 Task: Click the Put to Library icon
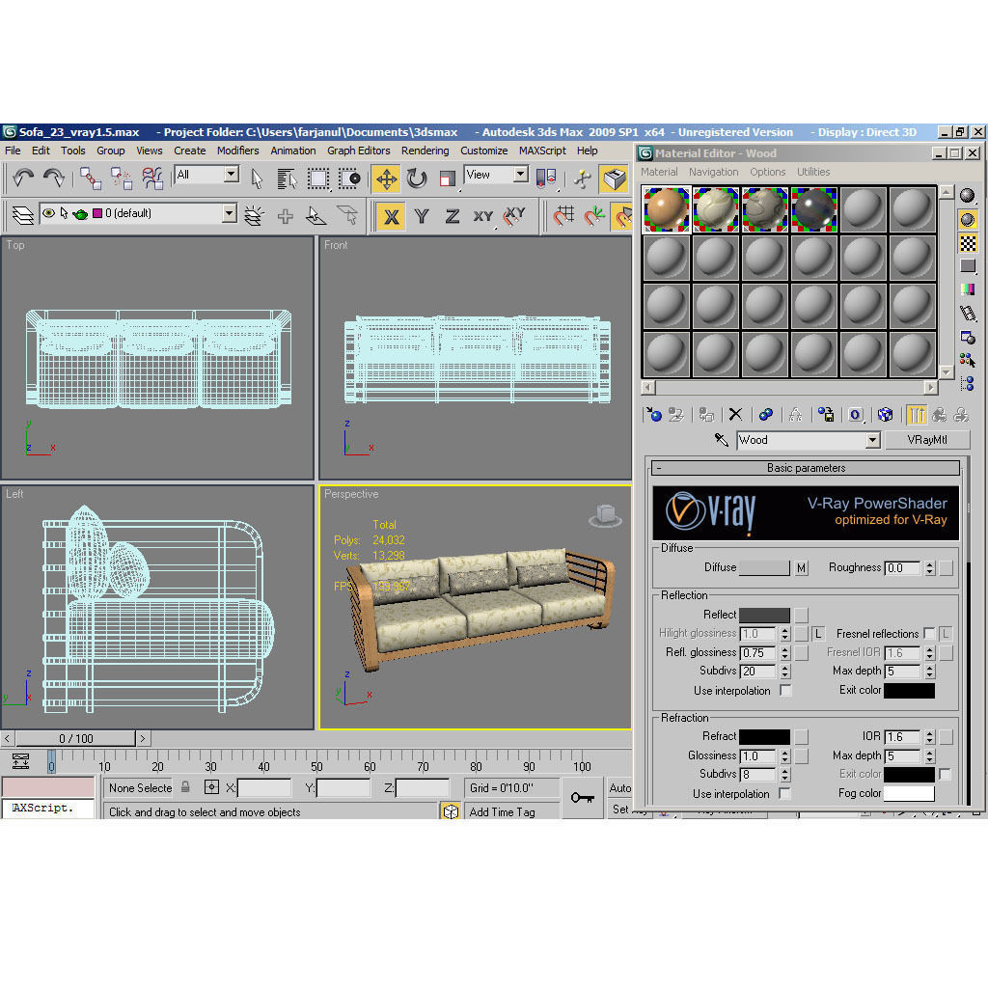(826, 414)
